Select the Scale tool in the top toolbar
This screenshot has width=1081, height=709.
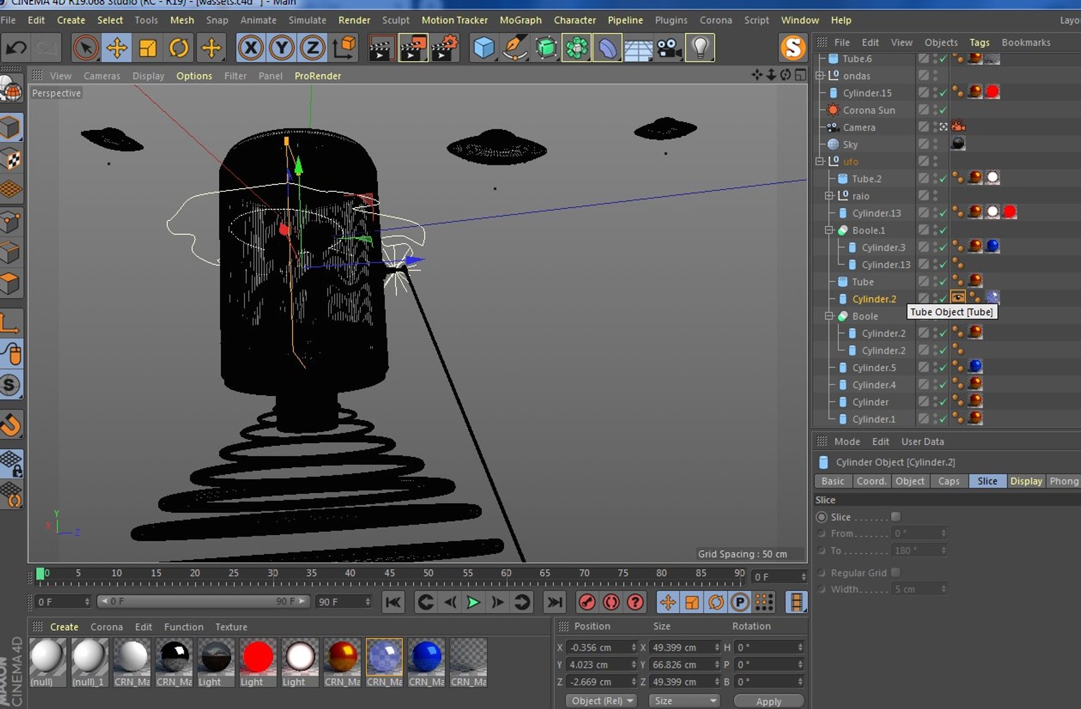tap(148, 48)
